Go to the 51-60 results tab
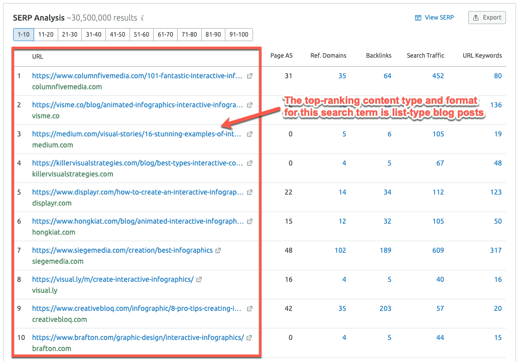 [x=141, y=35]
